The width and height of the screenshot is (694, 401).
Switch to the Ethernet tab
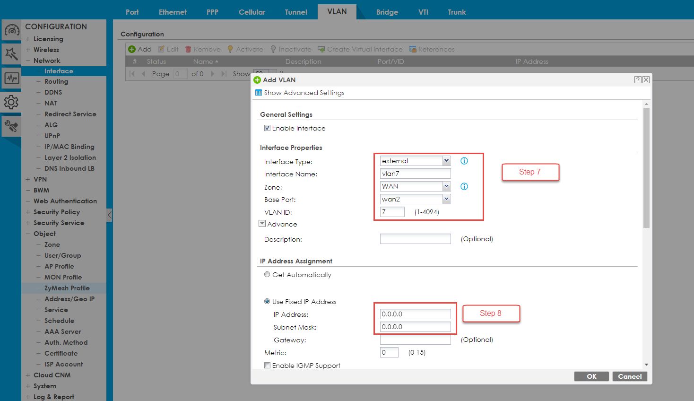(x=173, y=12)
